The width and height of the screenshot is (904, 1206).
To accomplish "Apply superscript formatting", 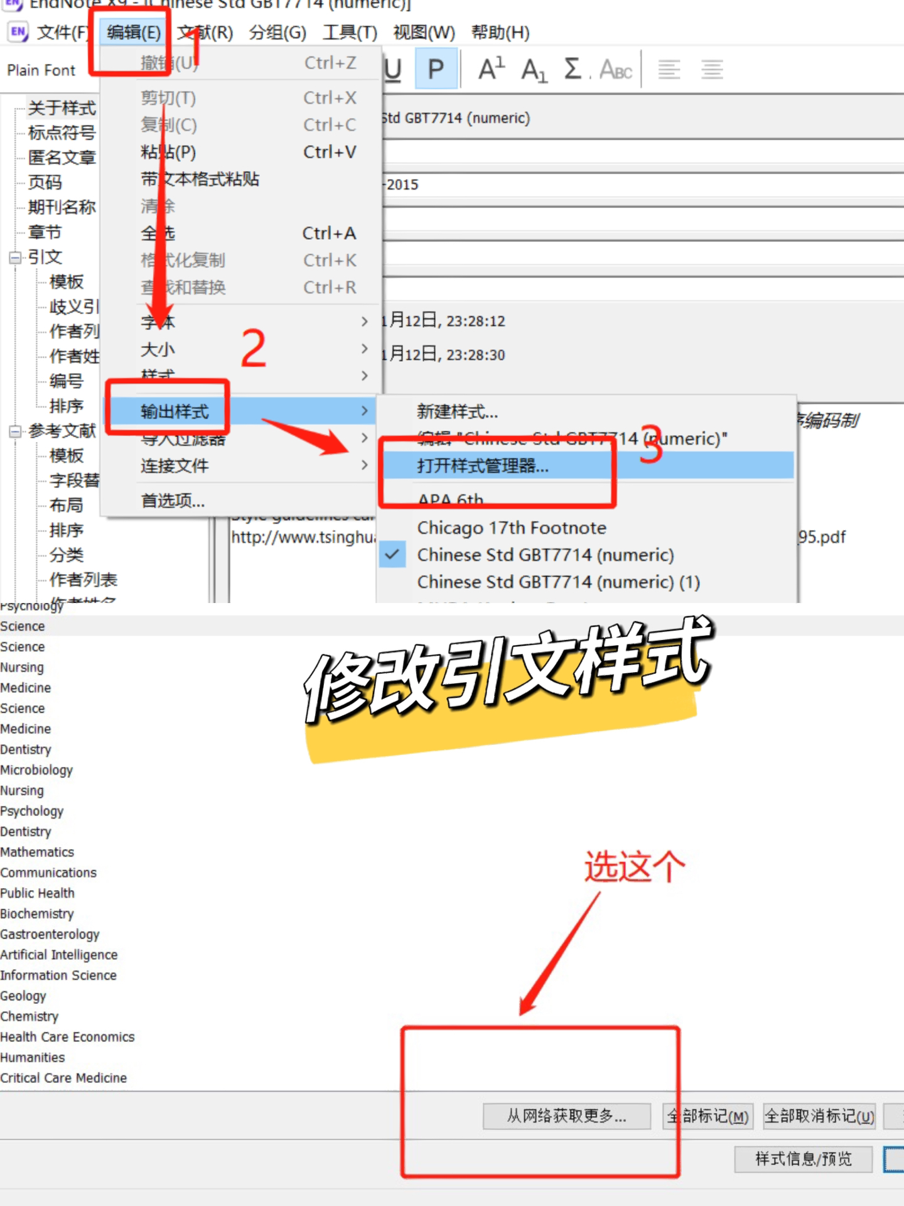I will pyautogui.click(x=491, y=68).
